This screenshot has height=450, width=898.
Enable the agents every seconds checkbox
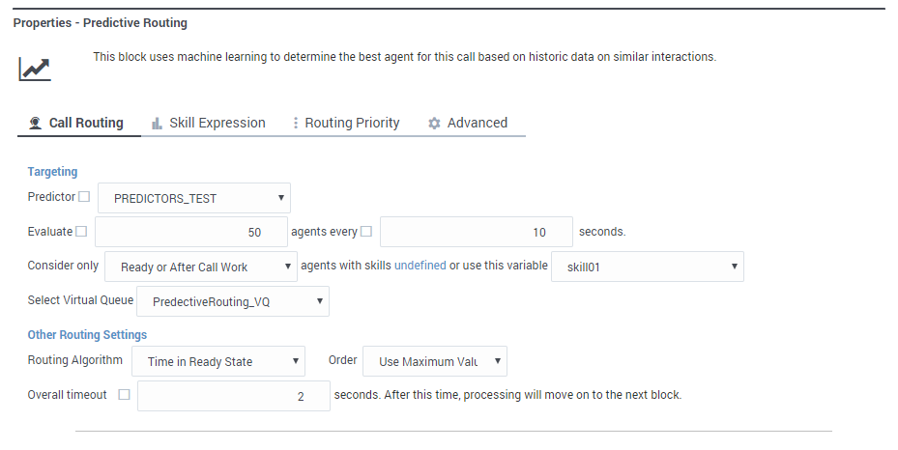click(x=366, y=232)
